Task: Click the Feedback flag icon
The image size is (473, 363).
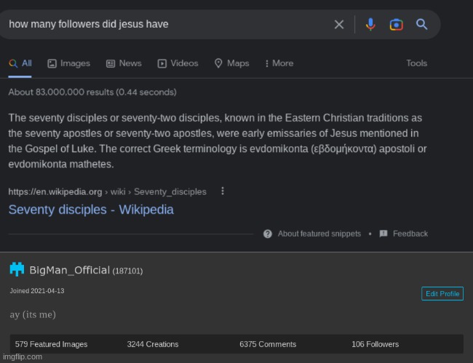Action: [x=383, y=234]
